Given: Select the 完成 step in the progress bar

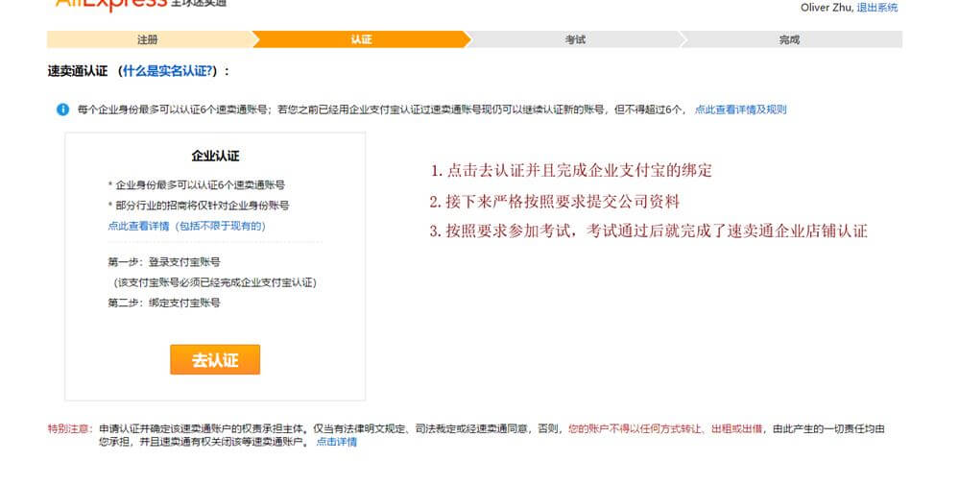Looking at the screenshot, I should tap(789, 39).
